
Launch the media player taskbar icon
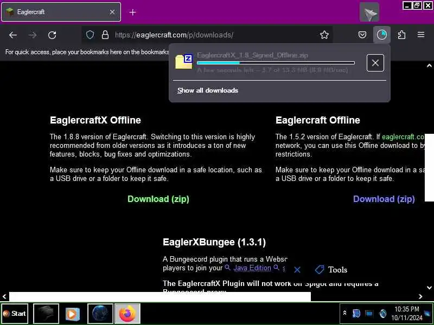point(73,314)
